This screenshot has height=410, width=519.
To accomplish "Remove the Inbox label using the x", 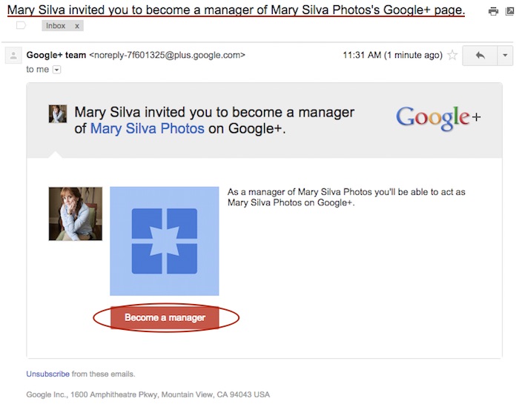I will click(77, 26).
